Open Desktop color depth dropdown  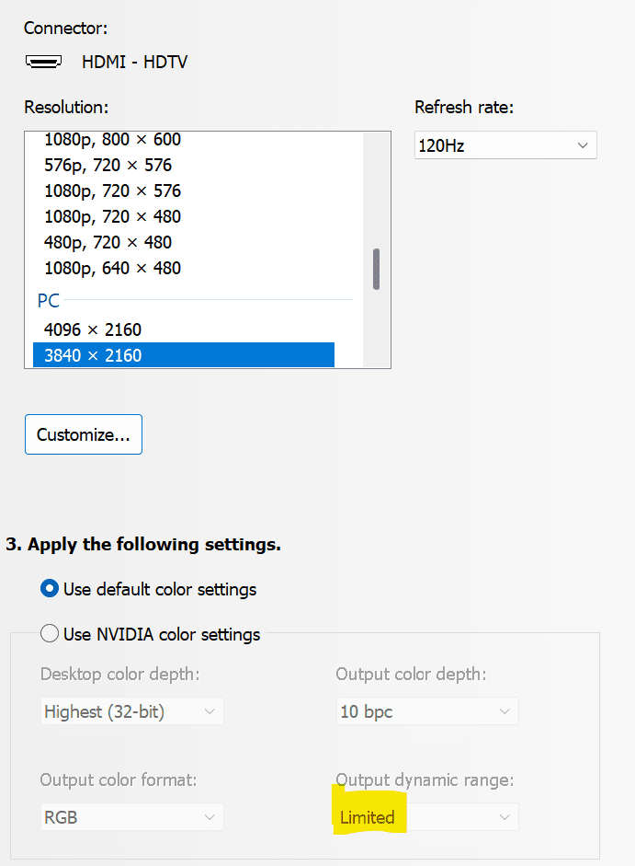(x=132, y=711)
